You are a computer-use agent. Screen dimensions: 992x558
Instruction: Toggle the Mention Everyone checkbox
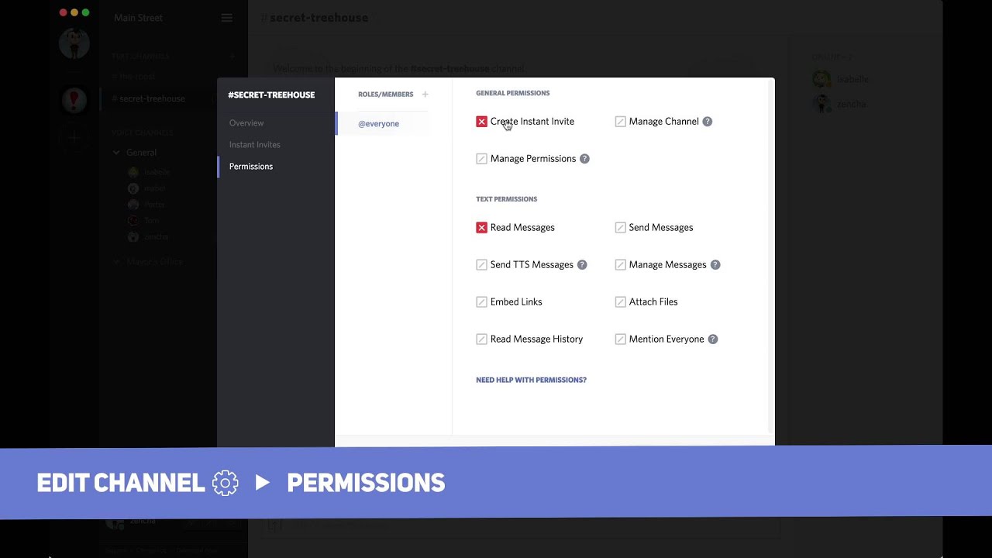click(621, 339)
